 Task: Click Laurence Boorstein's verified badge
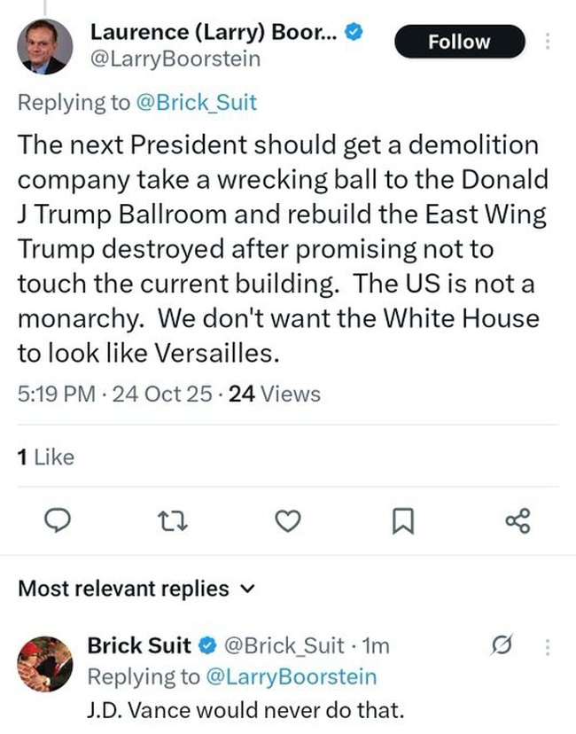(354, 33)
